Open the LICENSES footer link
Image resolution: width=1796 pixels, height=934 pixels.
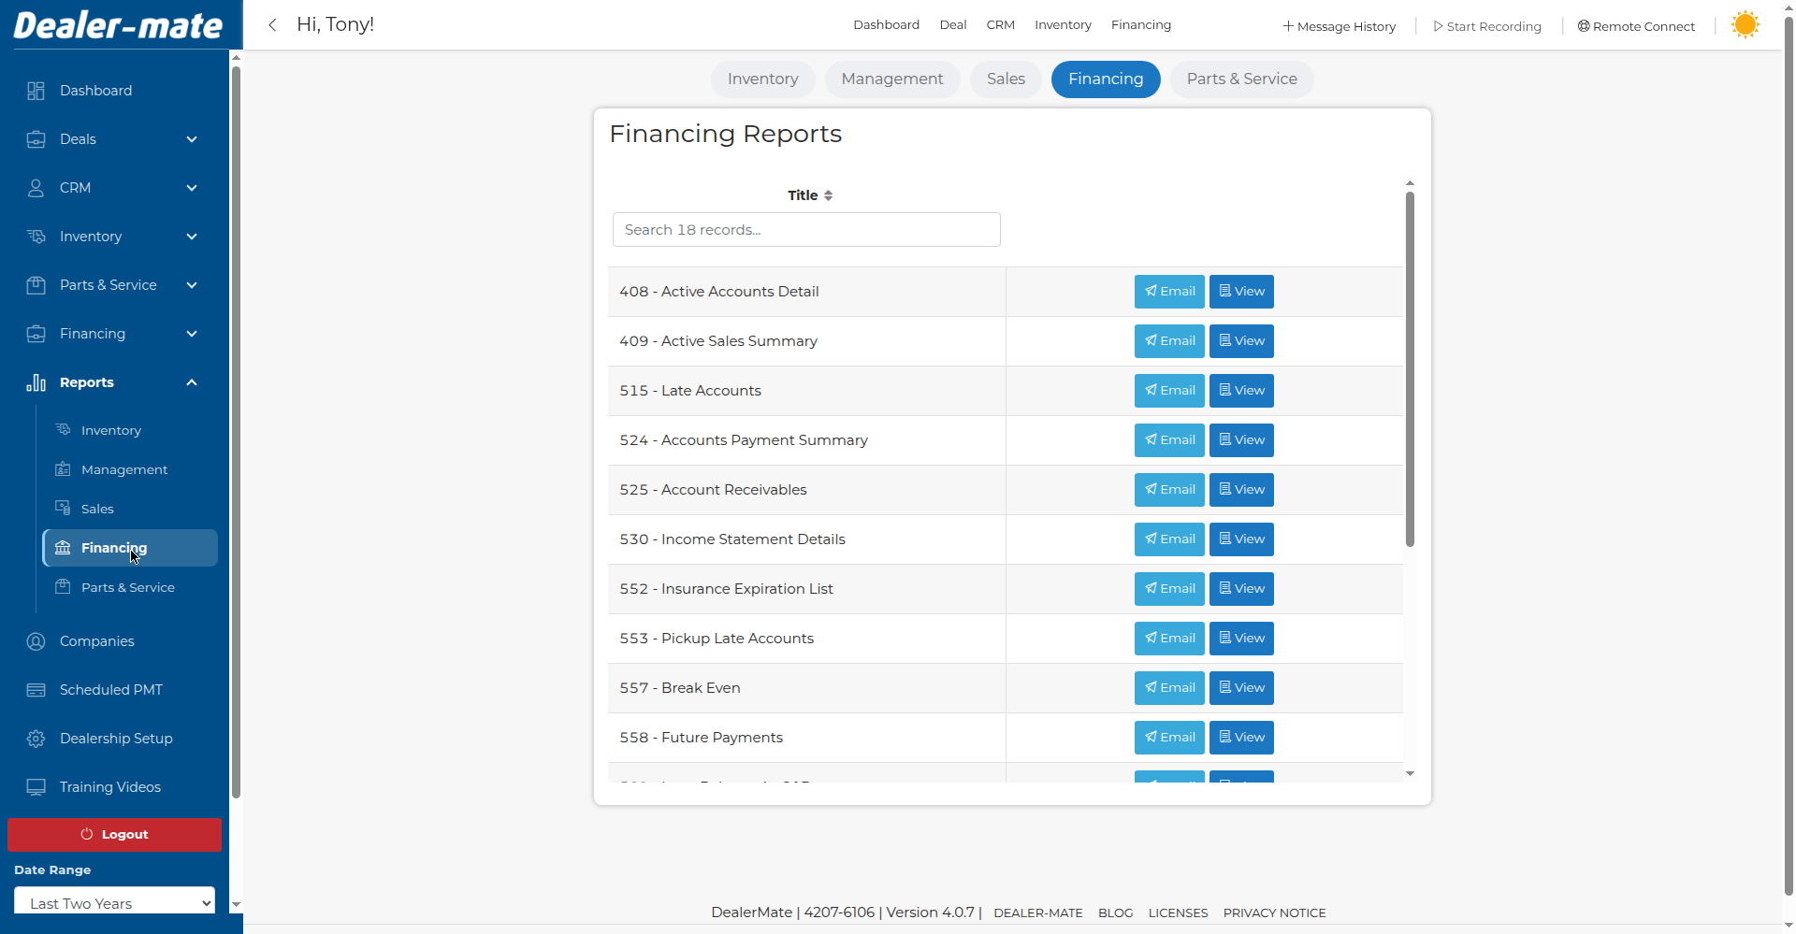point(1178,913)
